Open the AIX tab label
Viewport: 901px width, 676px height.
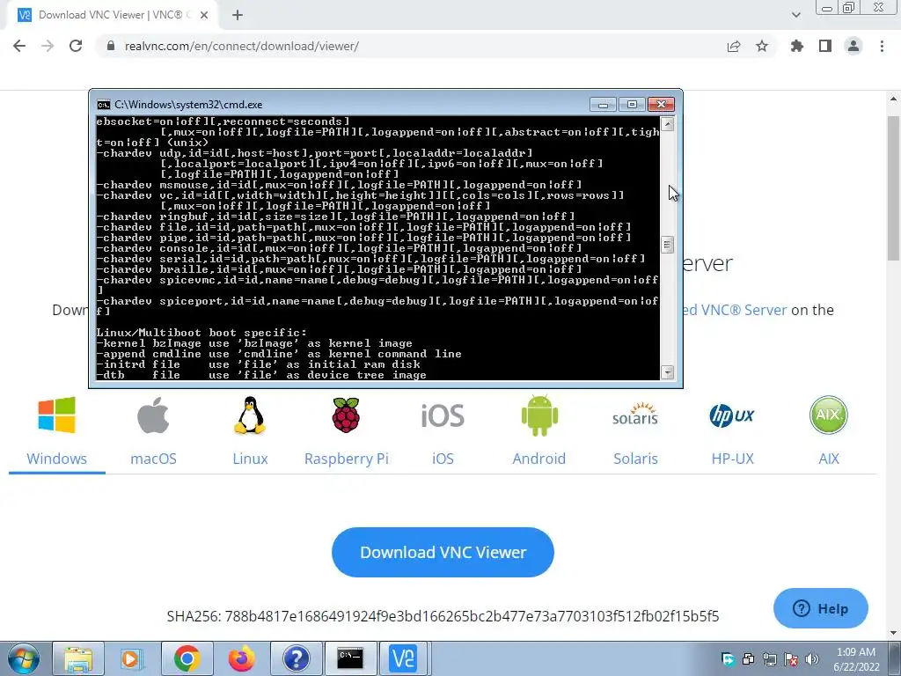point(829,459)
